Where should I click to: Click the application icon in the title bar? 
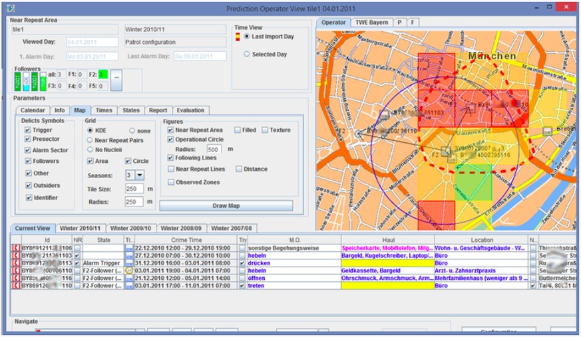pyautogui.click(x=9, y=9)
